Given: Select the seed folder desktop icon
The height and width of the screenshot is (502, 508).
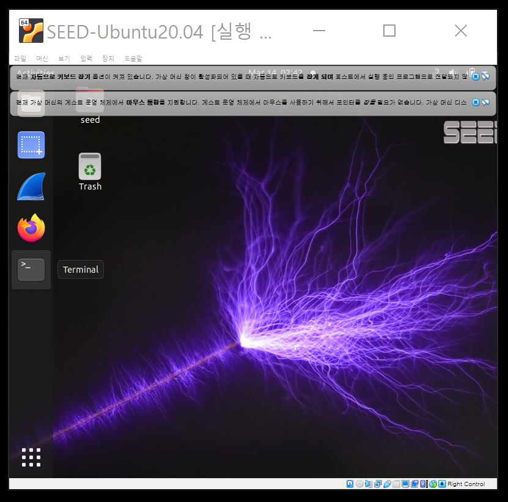Looking at the screenshot, I should 90,106.
